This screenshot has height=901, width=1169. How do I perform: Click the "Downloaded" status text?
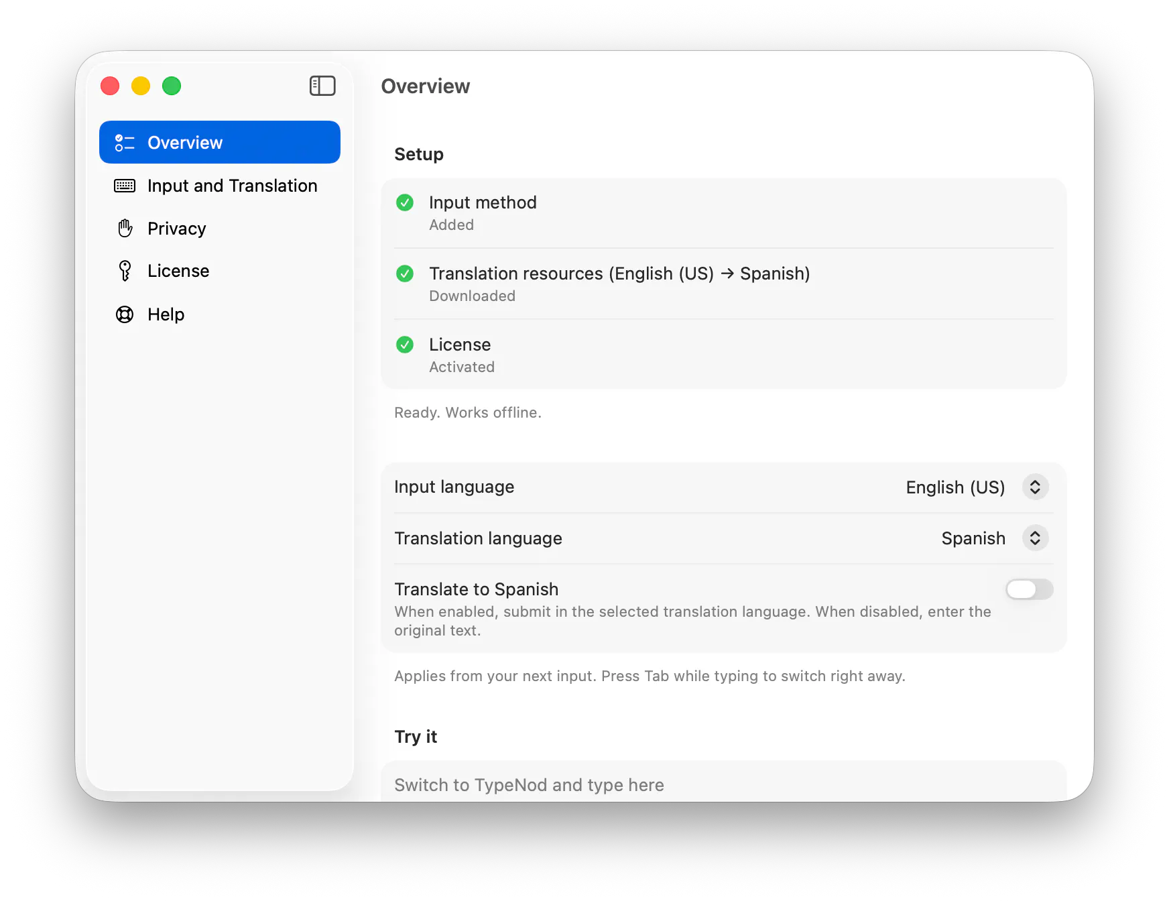click(473, 296)
